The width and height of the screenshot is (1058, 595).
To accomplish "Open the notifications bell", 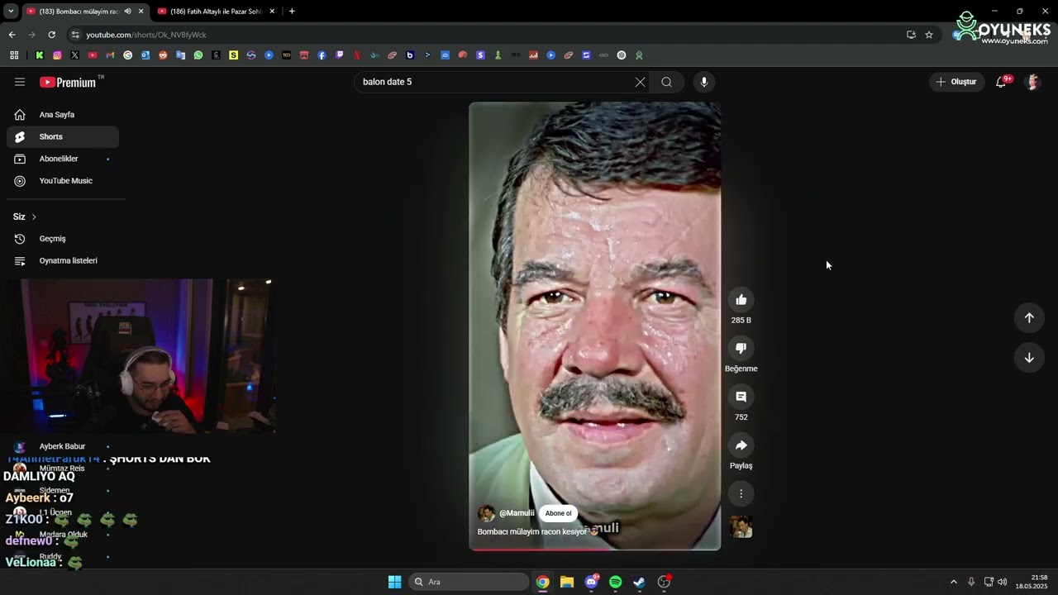I will click(1001, 82).
